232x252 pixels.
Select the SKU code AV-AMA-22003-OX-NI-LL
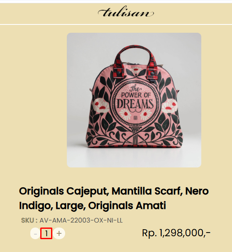[x=81, y=220]
